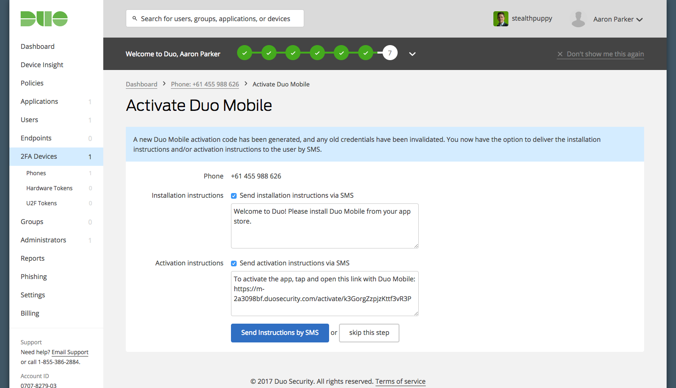The image size is (676, 388).
Task: Click the Phone: +61 455 988 626 breadcrumb
Action: 205,84
